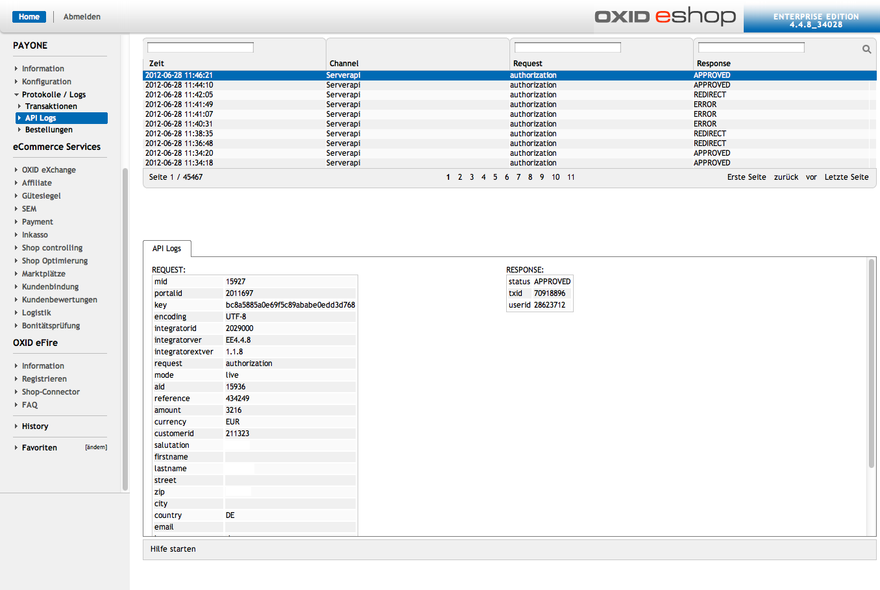Viewport: 880px width, 590px height.
Task: Click the ändern link beside Favoriten
Action: coord(96,447)
